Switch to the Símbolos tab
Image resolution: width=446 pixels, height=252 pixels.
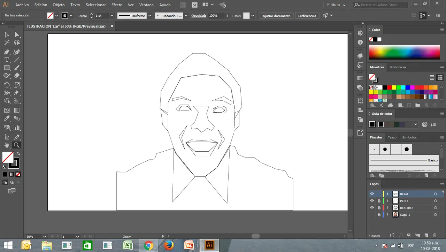click(x=409, y=137)
